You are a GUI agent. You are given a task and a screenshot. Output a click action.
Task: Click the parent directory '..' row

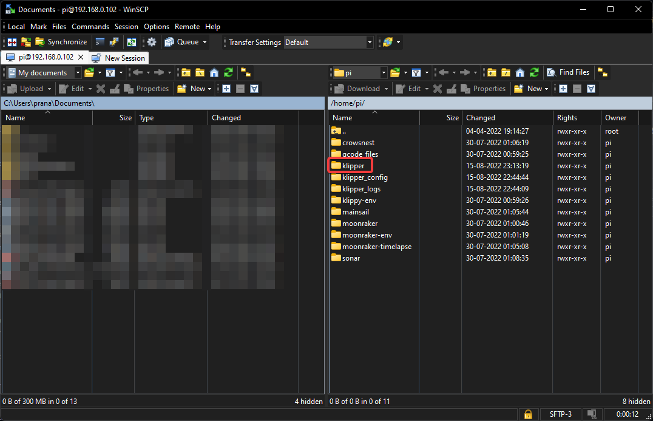coord(339,131)
